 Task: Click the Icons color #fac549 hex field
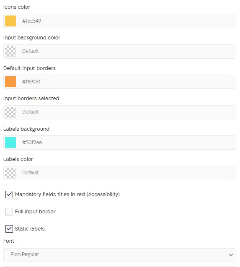point(126,21)
